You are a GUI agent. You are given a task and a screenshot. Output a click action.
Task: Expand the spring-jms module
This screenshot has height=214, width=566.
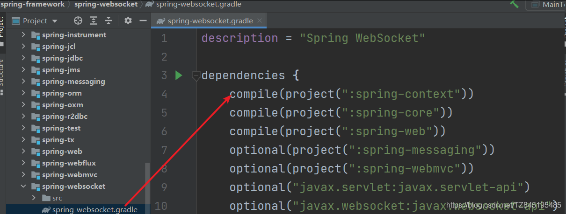(23, 70)
